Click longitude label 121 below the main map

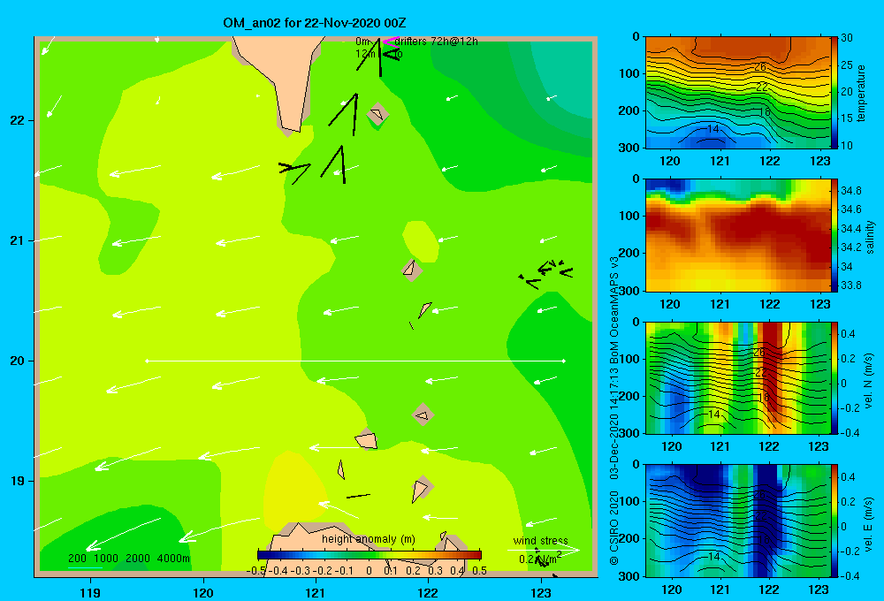pos(316,592)
